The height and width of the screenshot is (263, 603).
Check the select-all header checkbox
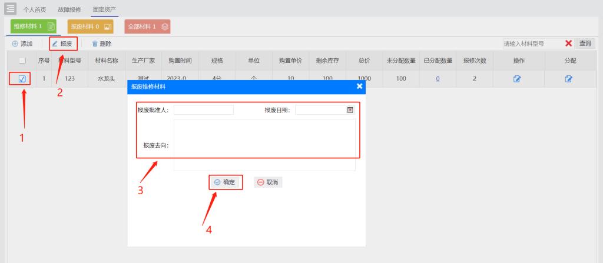[22, 61]
